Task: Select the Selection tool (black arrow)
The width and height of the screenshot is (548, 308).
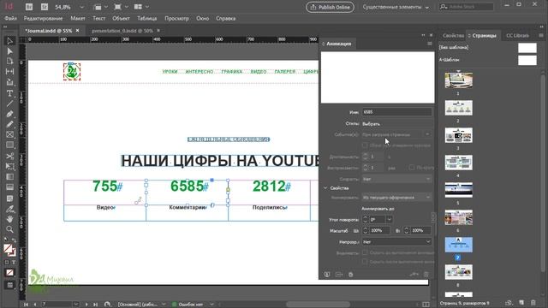Action: (x=9, y=41)
